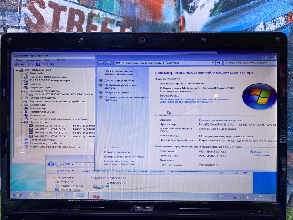Click the back arrow icon in Device Manager toolbar
This screenshot has height=220, width=293.
coord(16,64)
